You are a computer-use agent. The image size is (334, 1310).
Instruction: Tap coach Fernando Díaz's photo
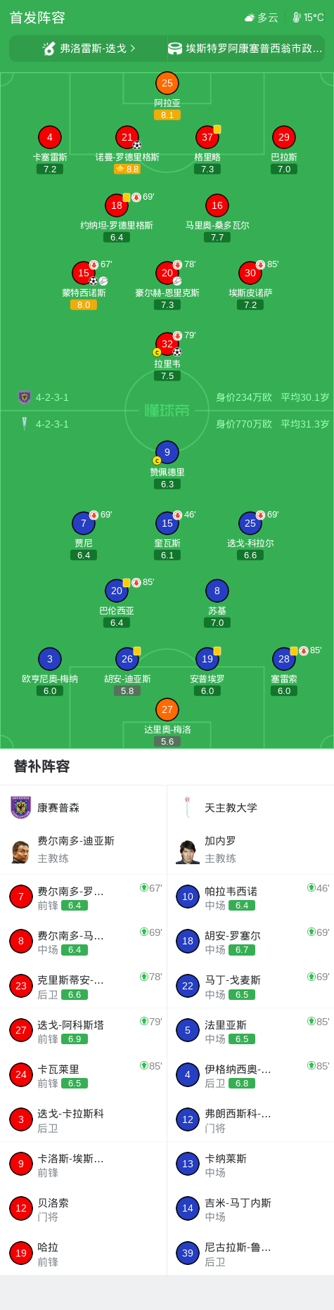click(x=21, y=850)
